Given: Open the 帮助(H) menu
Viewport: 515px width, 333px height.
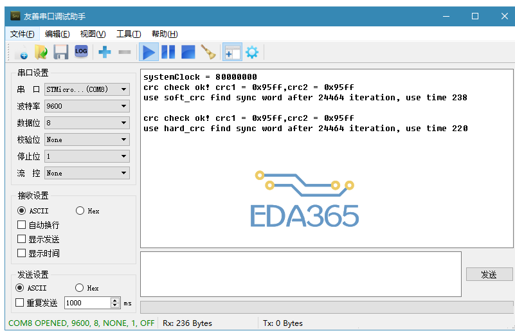Looking at the screenshot, I should (165, 34).
